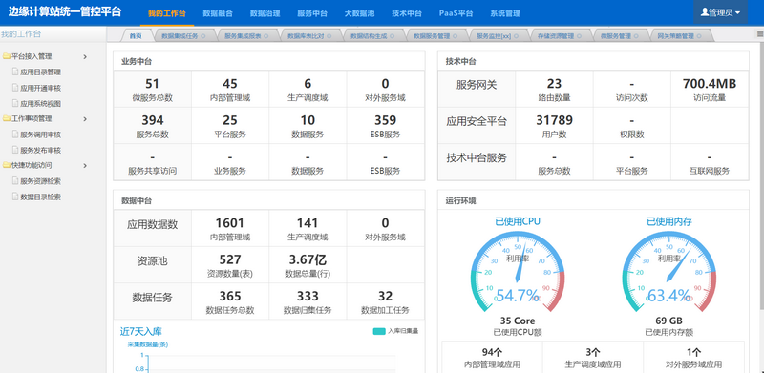The image size is (764, 373).
Task: Close the 网关策略管理 tab via its circle icon
Action: click(x=699, y=36)
